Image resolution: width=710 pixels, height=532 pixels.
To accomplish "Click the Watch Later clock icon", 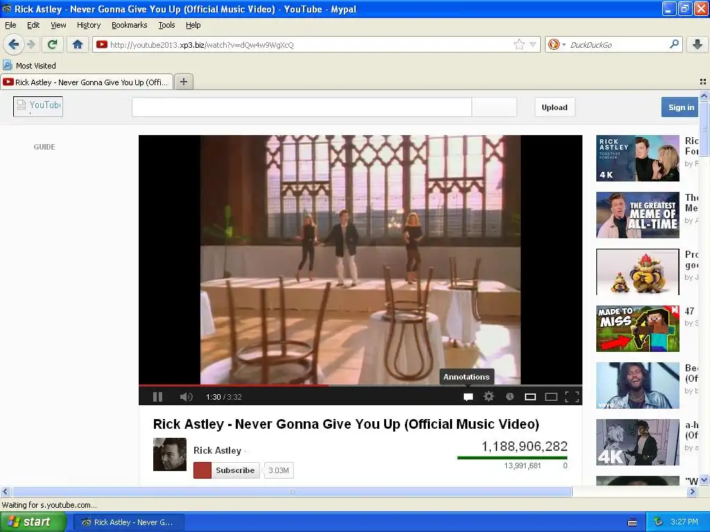I will click(x=510, y=396).
